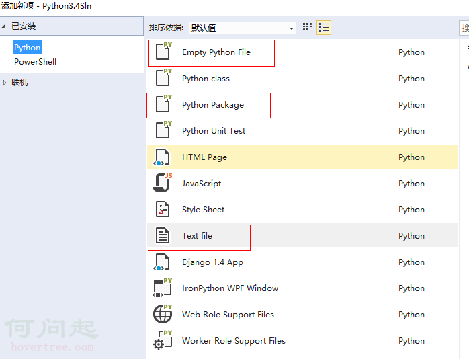Choose the Worker Role Support Files label
The height and width of the screenshot is (359, 469).
[234, 341]
